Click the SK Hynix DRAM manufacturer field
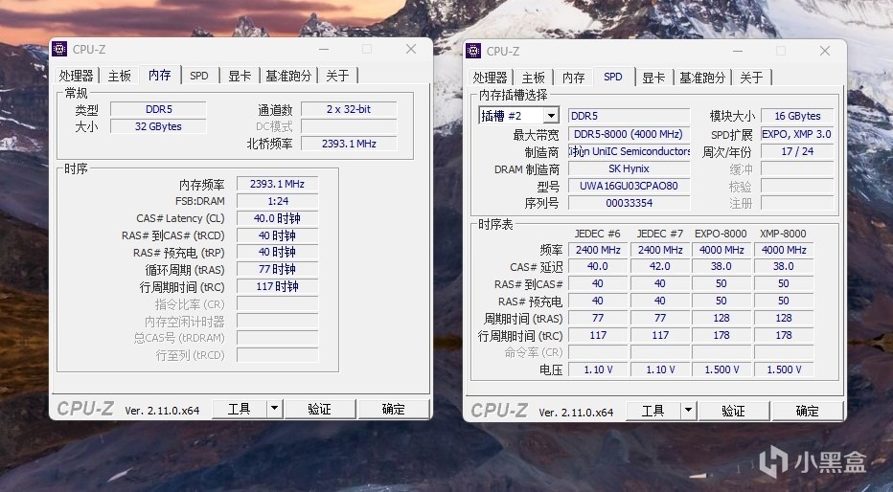The image size is (893, 492). (629, 168)
